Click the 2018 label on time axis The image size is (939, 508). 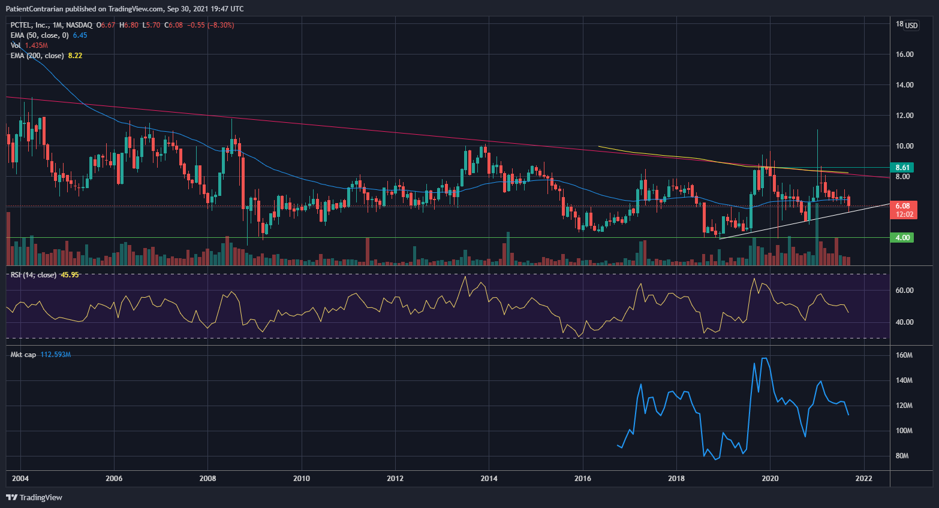coord(676,478)
